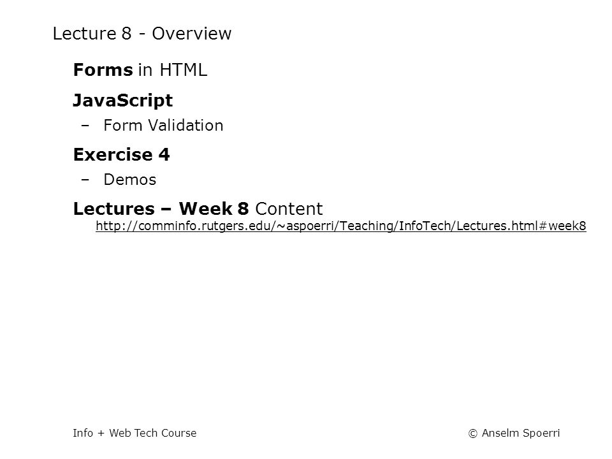
Task: Click the long dash between Lectures and Week
Action: point(166,209)
